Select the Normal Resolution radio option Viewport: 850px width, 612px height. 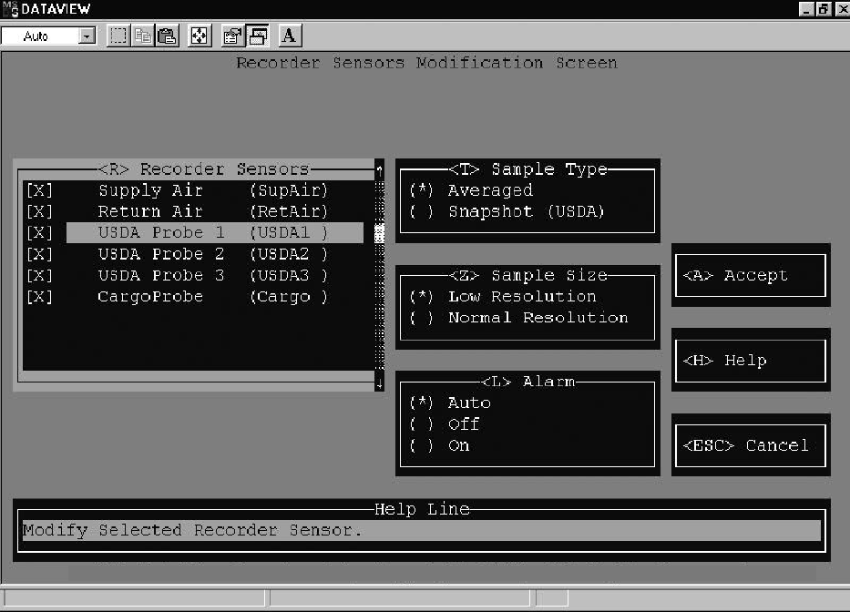tap(421, 318)
